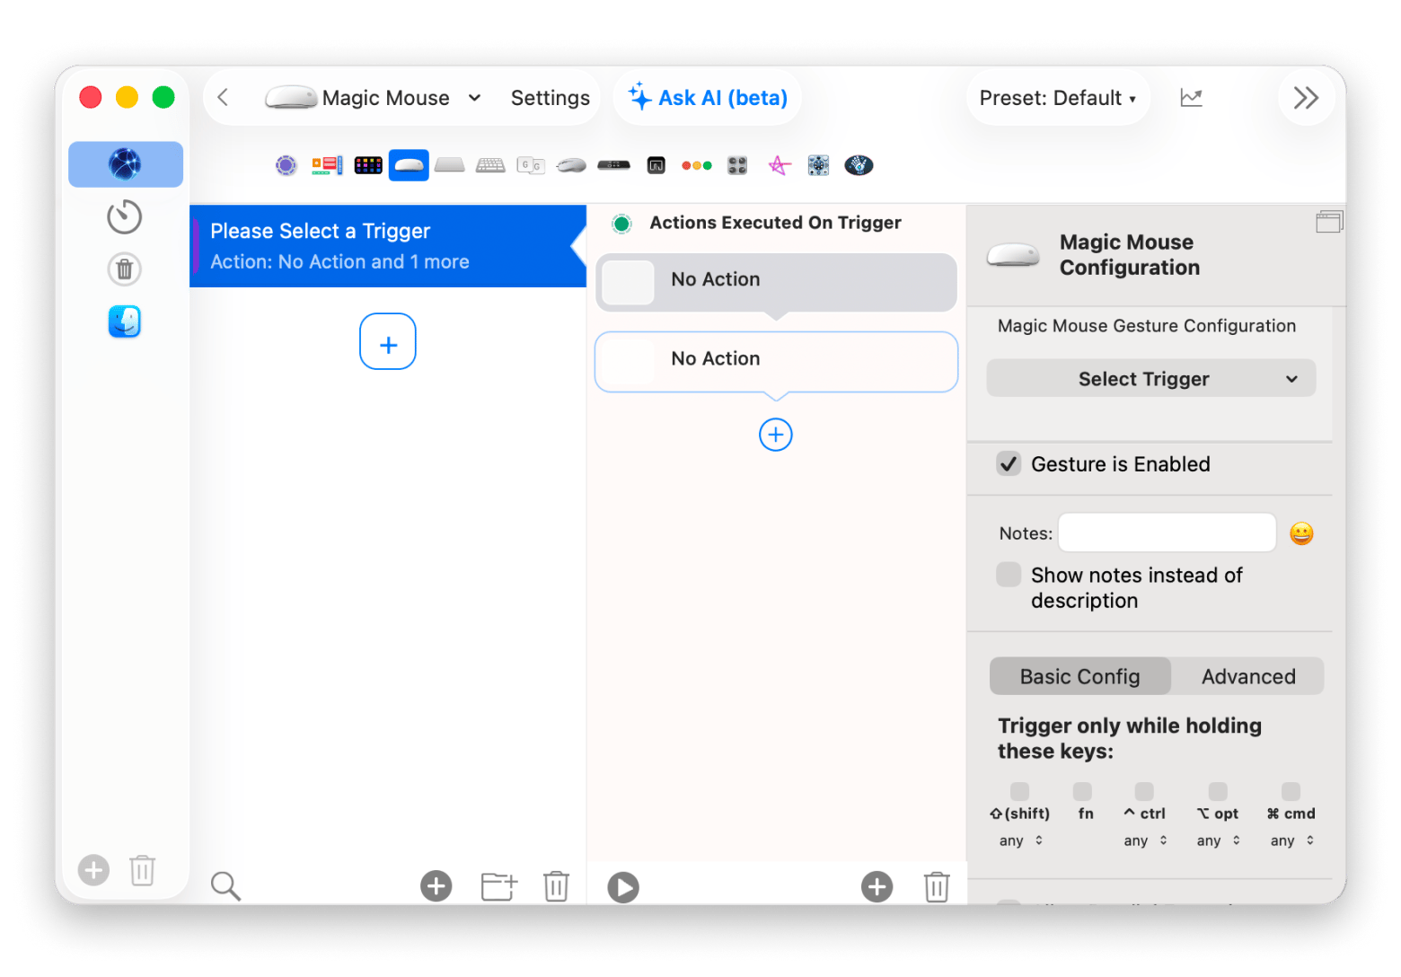Add new trigger with outlined plus button
This screenshot has width=1401, height=977.
tap(388, 341)
